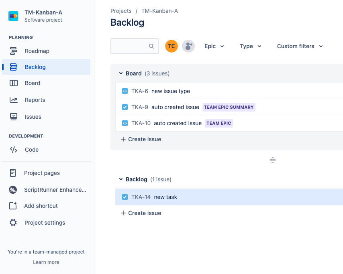This screenshot has width=343, height=274.
Task: Click the TKA-9 task type icon
Action: [125, 107]
